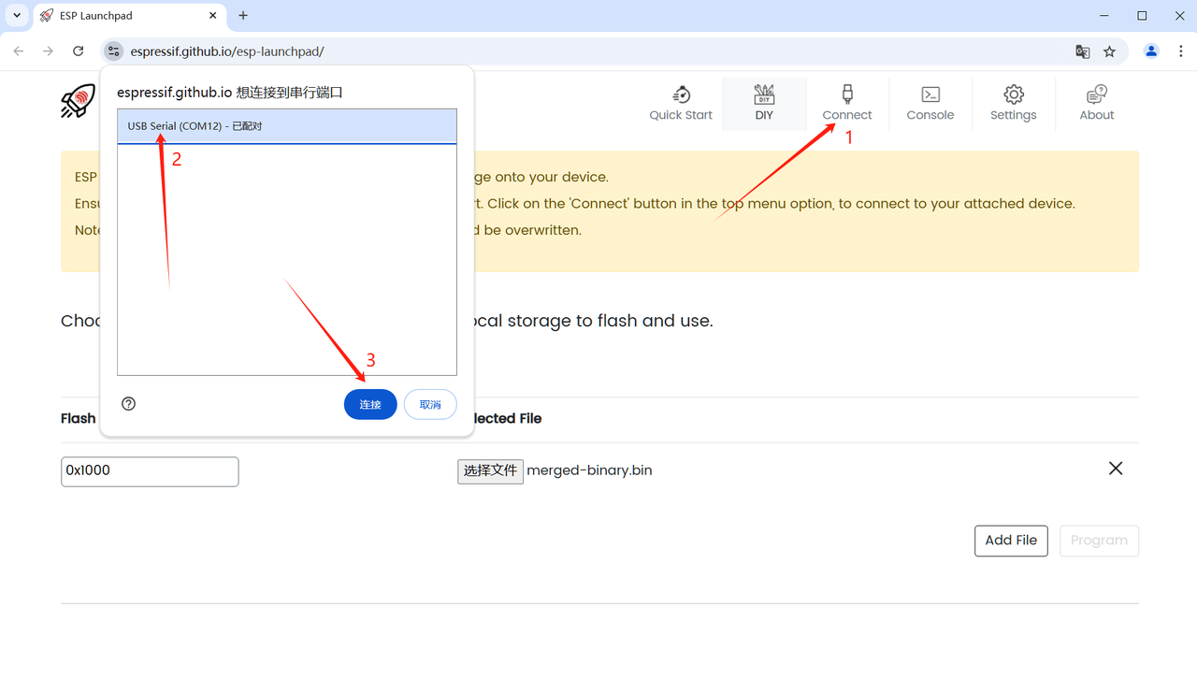Edit the 0x1000 flash address field
Image resolution: width=1197 pixels, height=679 pixels.
point(150,471)
